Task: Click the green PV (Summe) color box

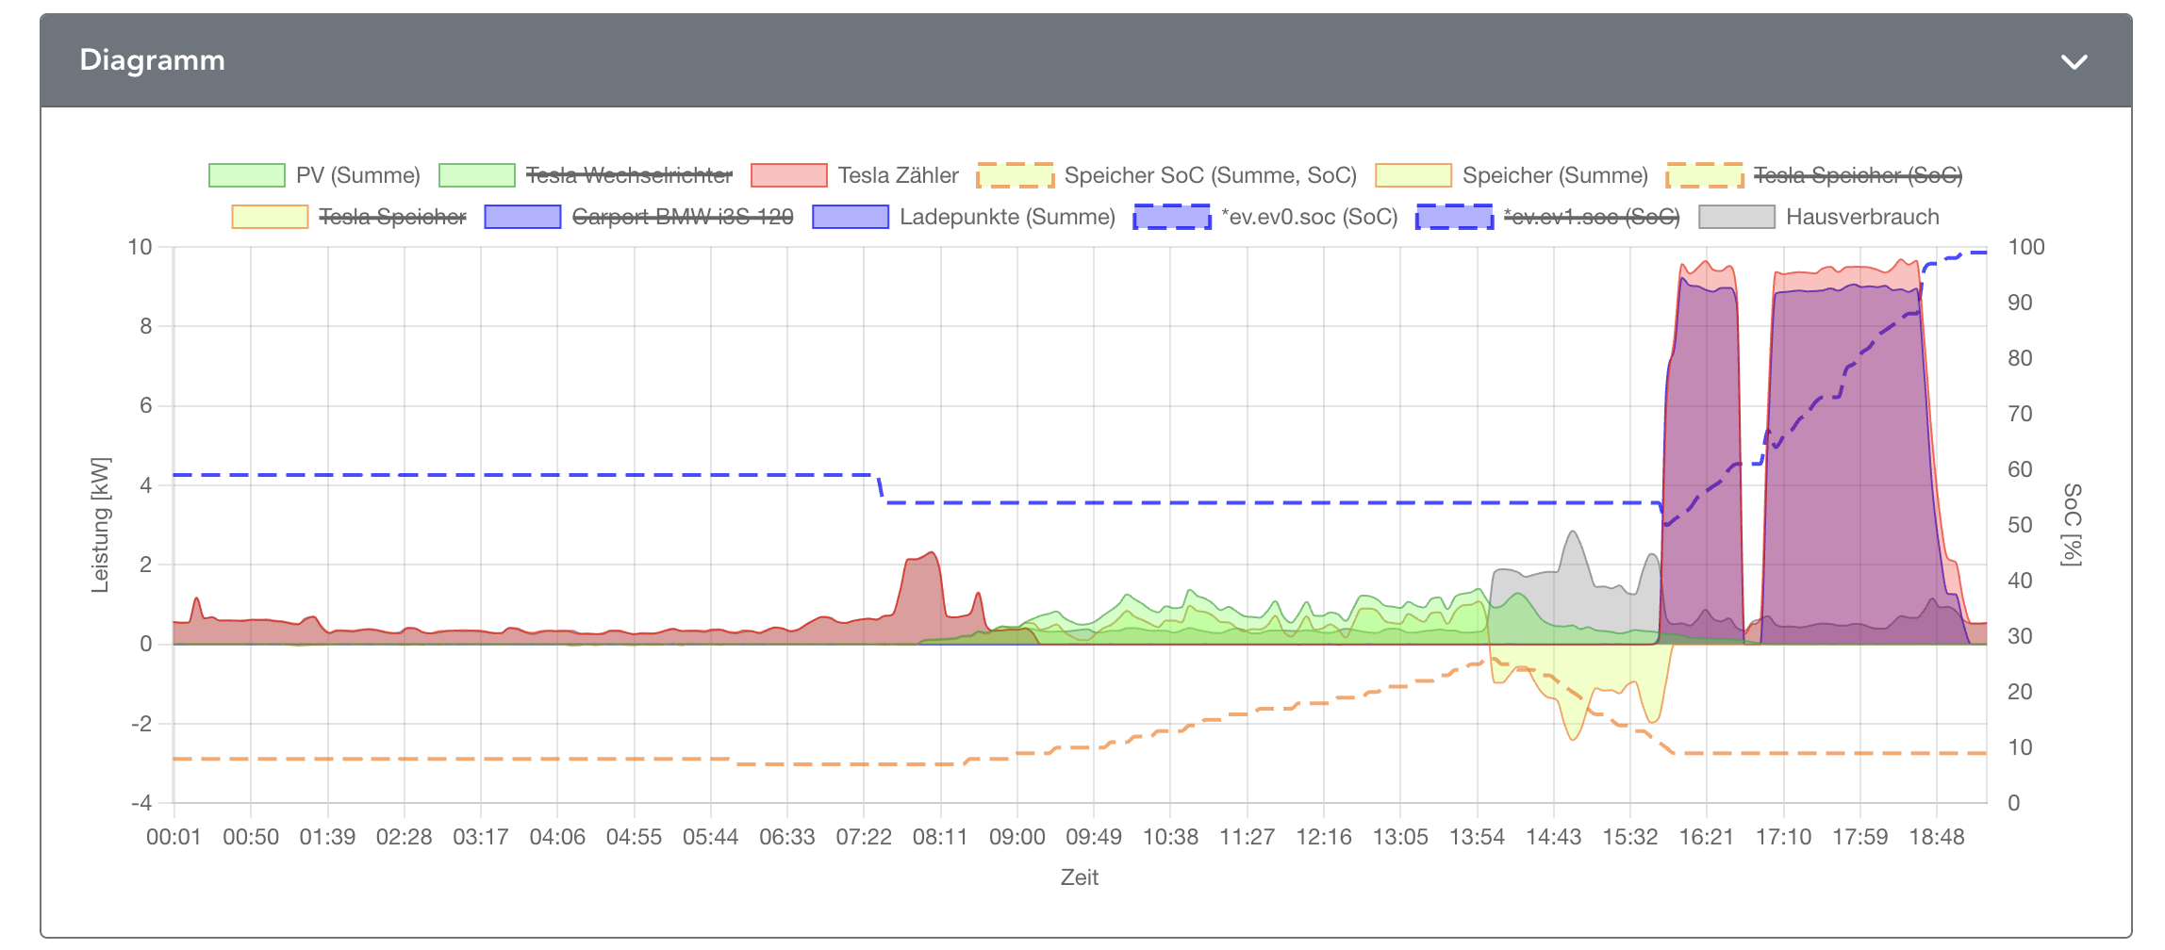Action: pos(247,176)
